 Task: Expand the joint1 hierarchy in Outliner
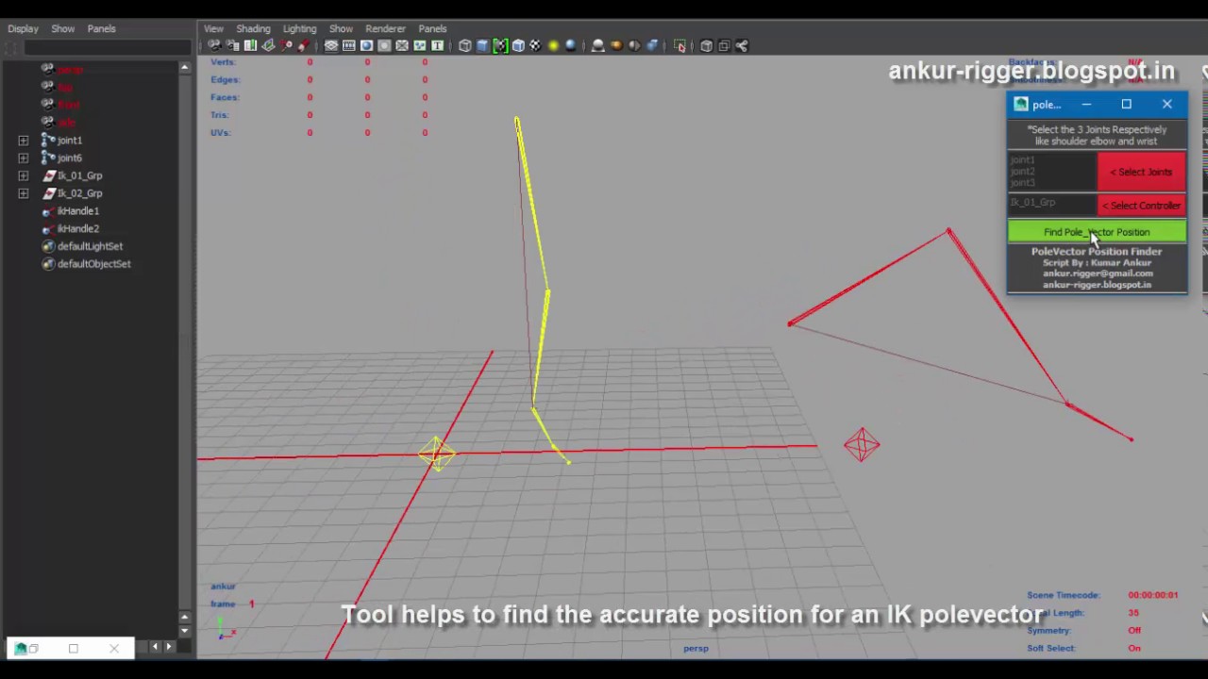click(x=23, y=140)
